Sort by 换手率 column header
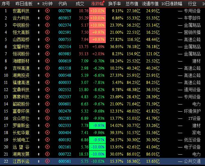Screen dimensions: 205x166 (x=114, y=4)
